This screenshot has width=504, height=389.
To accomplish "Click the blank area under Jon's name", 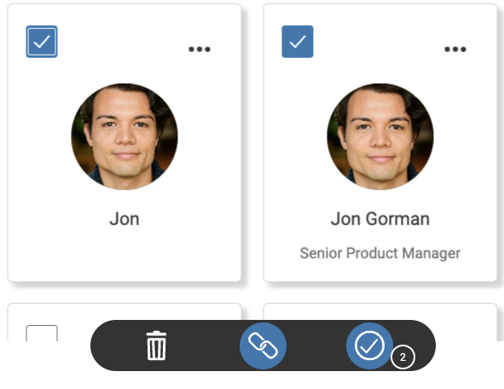I will pos(125,254).
